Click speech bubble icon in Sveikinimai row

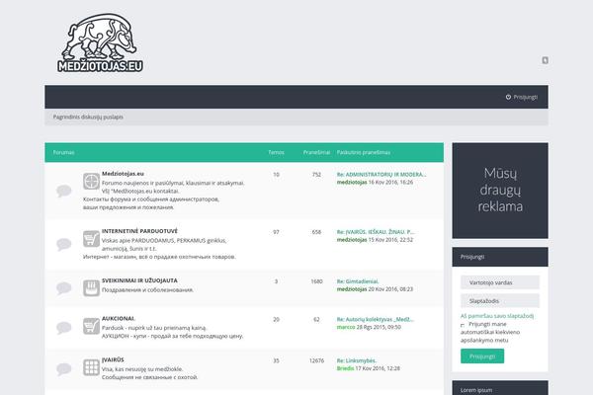pyautogui.click(x=64, y=288)
